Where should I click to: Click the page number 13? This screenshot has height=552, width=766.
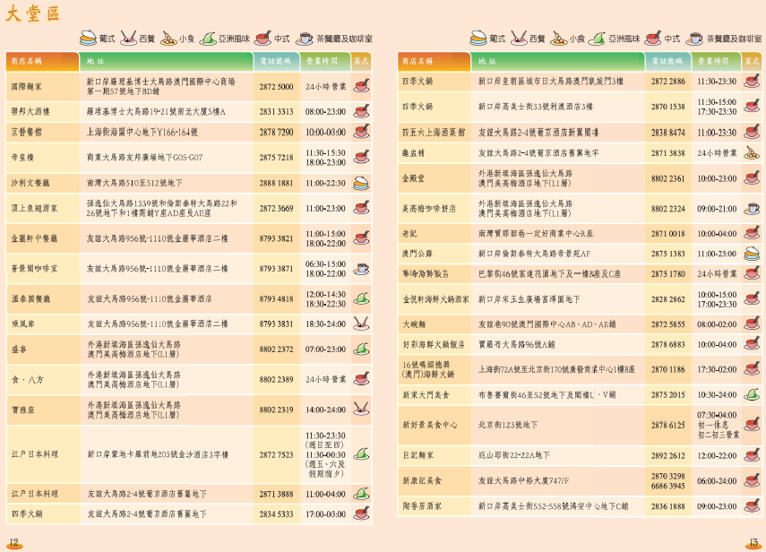pos(753,543)
